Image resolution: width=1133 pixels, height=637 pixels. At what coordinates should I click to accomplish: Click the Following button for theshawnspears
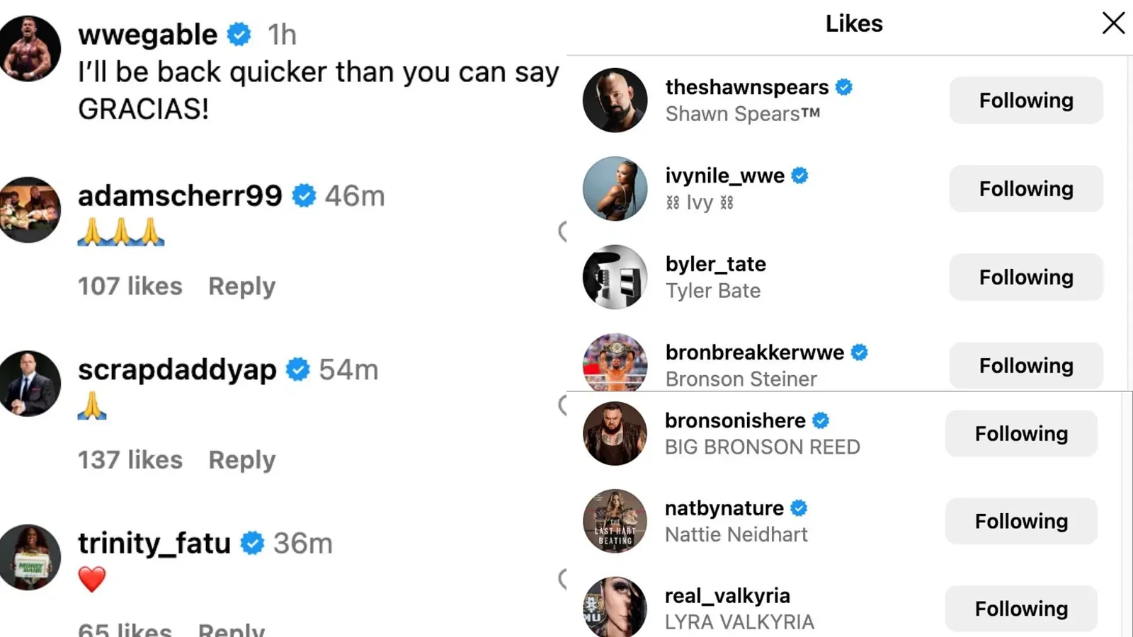click(x=1025, y=101)
